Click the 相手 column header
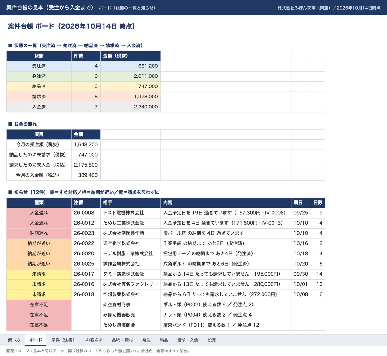The width and height of the screenshot is (387, 356). (131, 203)
